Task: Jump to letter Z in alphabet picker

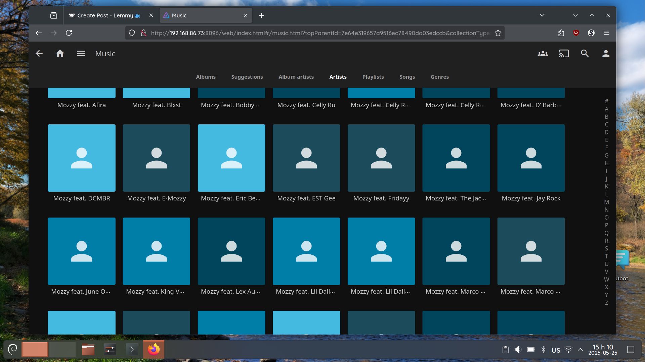Action: click(x=606, y=303)
